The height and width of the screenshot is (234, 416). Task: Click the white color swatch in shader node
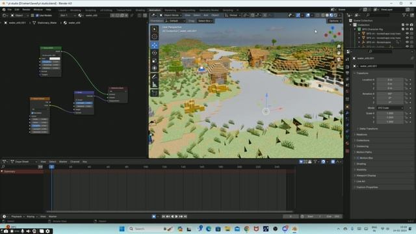tap(55, 58)
